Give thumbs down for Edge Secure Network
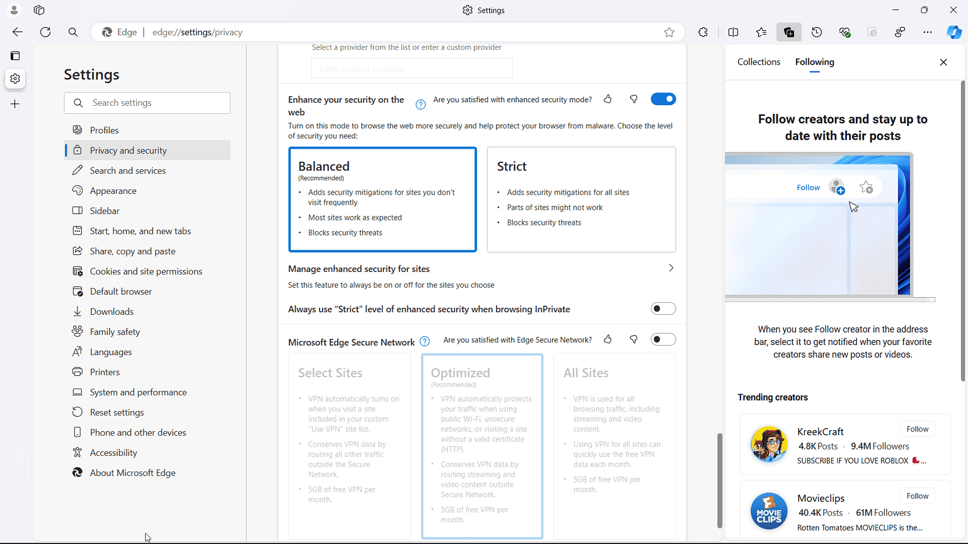 (x=634, y=339)
